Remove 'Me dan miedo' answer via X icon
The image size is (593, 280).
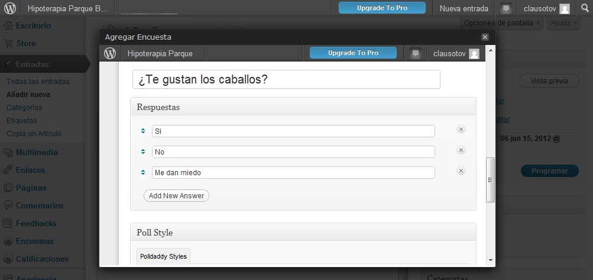click(461, 171)
